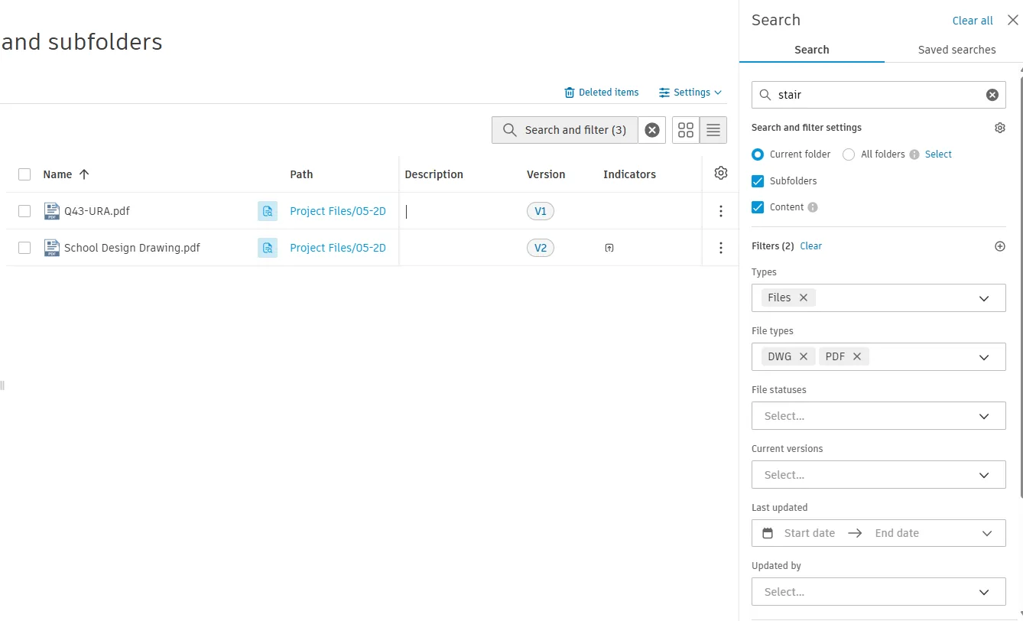Click the calendar icon in Last updated
1023x621 pixels.
768,533
